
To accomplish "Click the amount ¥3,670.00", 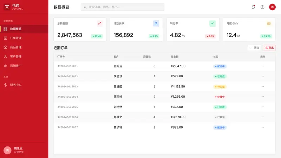I will tap(178, 117).
